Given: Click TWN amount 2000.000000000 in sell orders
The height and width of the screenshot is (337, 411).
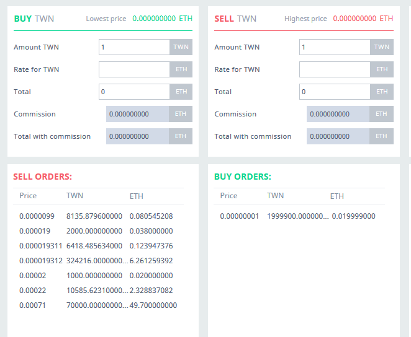Looking at the screenshot, I should point(94,231).
